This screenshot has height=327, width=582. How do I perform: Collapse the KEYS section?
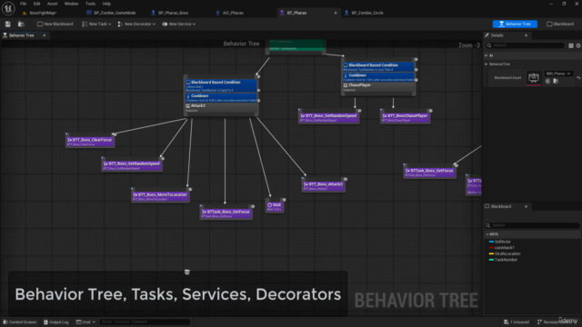pyautogui.click(x=487, y=234)
